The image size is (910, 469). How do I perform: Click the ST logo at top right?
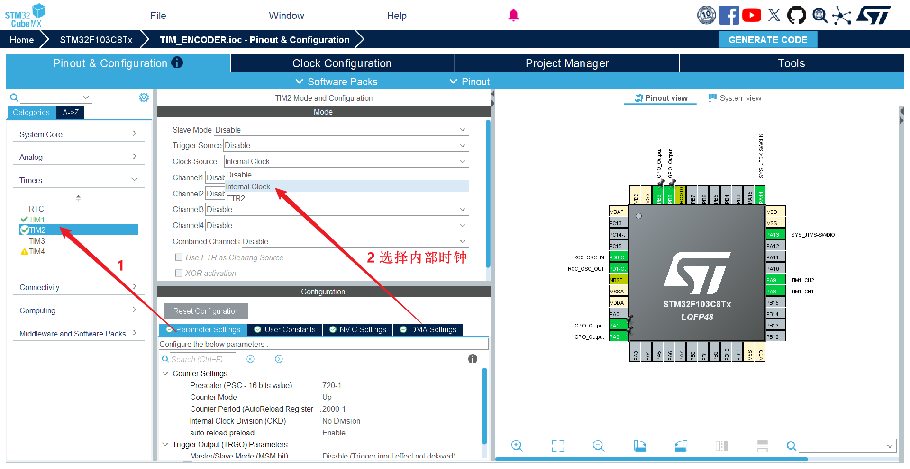coord(874,15)
